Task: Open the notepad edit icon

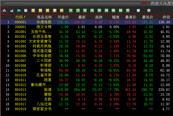Action: [138, 10]
